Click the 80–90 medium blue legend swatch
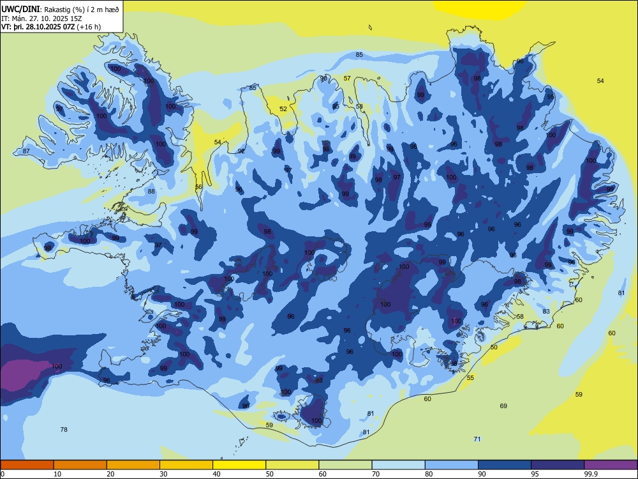The height and width of the screenshot is (479, 638). point(452,465)
